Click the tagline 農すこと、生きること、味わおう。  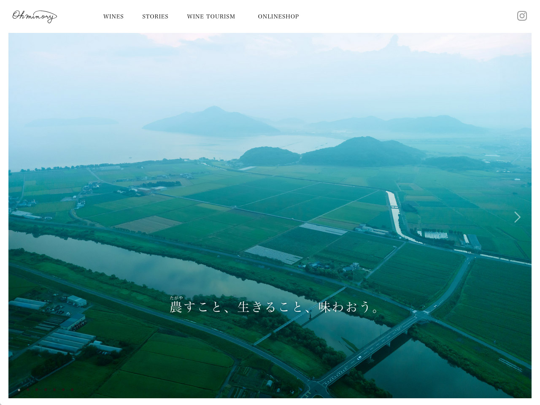pyautogui.click(x=274, y=308)
